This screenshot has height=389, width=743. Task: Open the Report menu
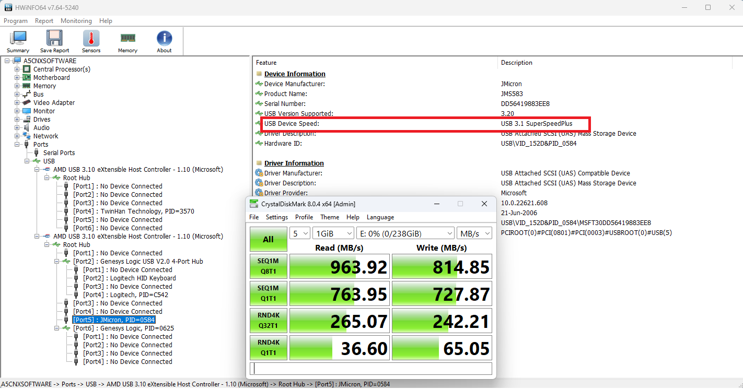44,21
